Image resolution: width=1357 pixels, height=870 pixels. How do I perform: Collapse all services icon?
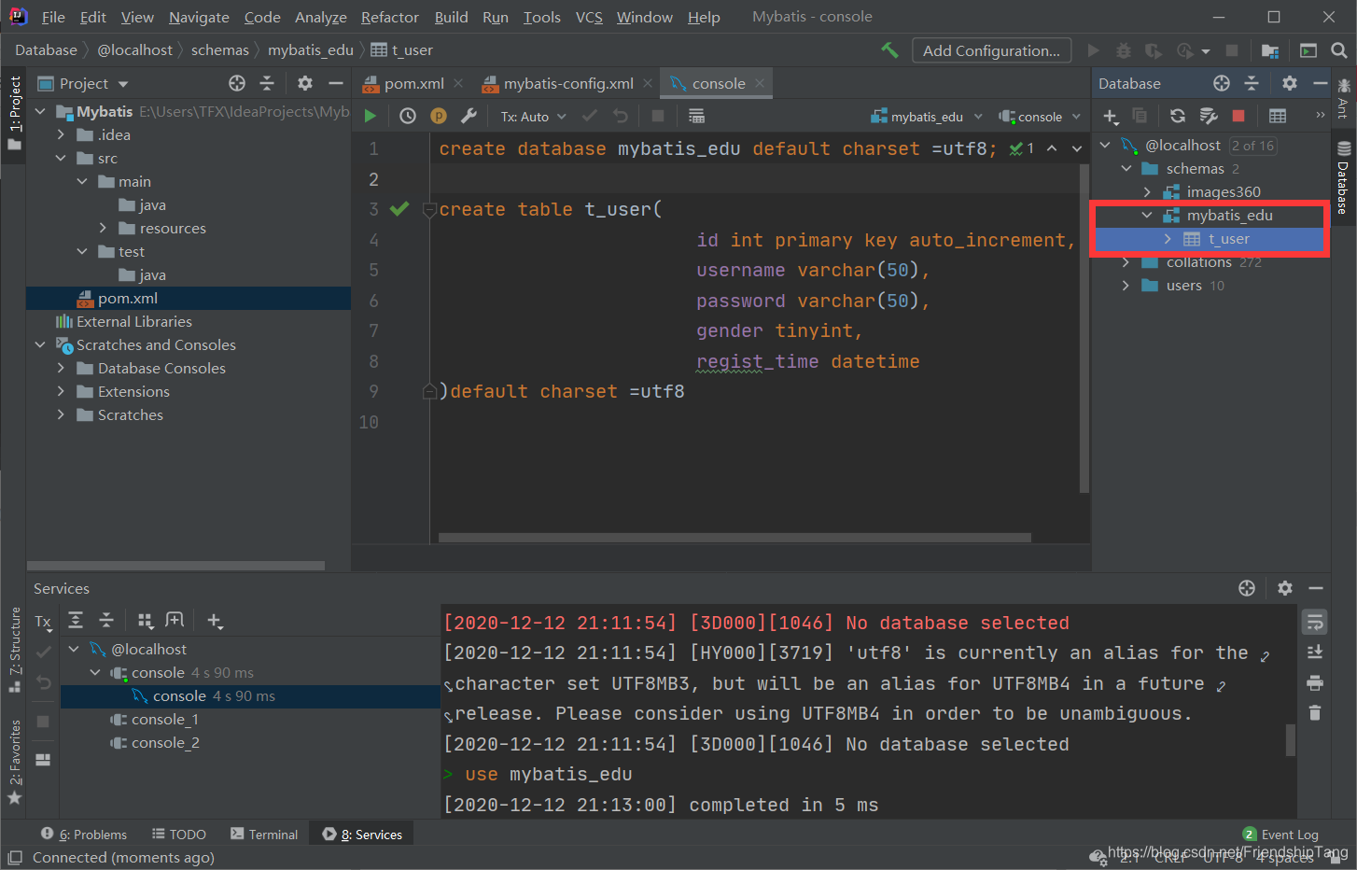[x=106, y=620]
